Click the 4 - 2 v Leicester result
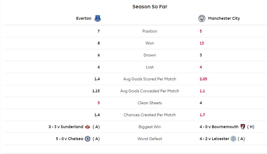 (214, 139)
